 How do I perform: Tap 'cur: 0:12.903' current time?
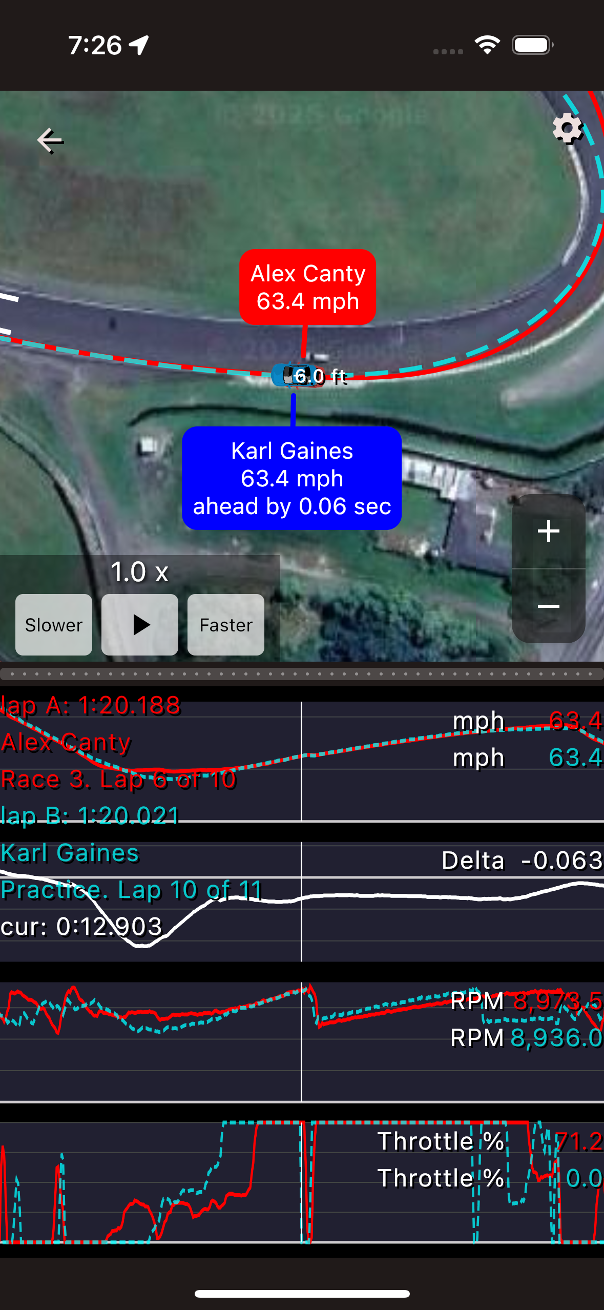point(81,927)
